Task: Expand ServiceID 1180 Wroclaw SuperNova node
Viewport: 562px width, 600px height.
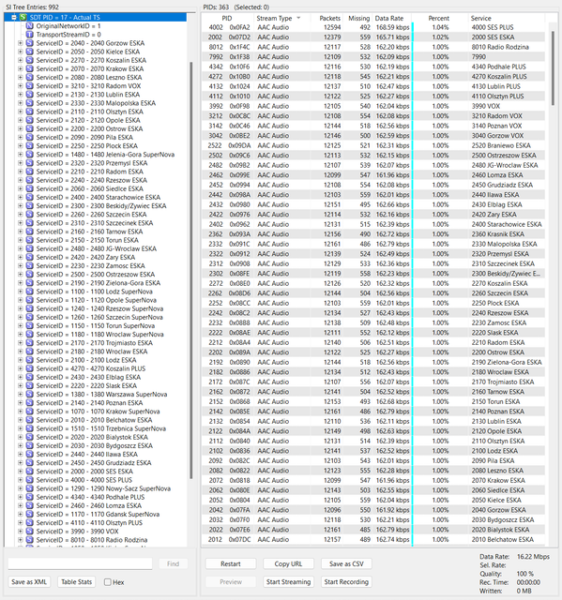Action: click(21, 334)
